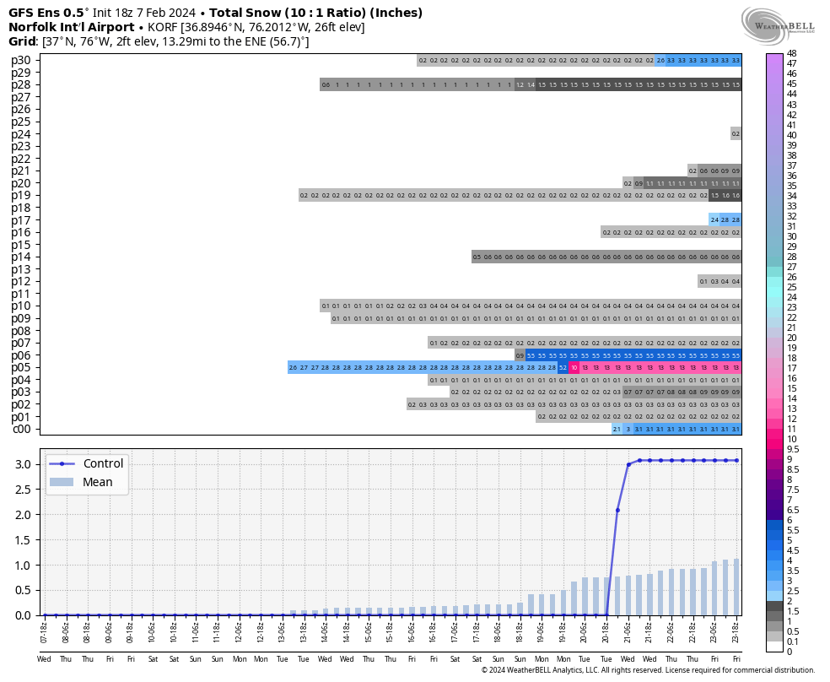
Task: Click ensemble member label p05
Action: [x=21, y=368]
